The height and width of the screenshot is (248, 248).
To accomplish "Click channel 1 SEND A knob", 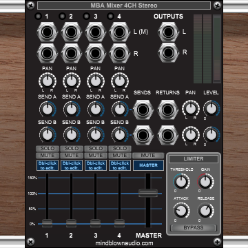I will (48, 110).
